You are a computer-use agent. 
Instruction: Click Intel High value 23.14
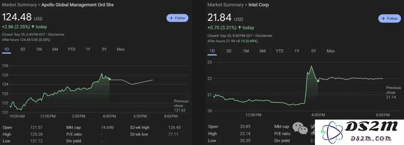(245, 134)
